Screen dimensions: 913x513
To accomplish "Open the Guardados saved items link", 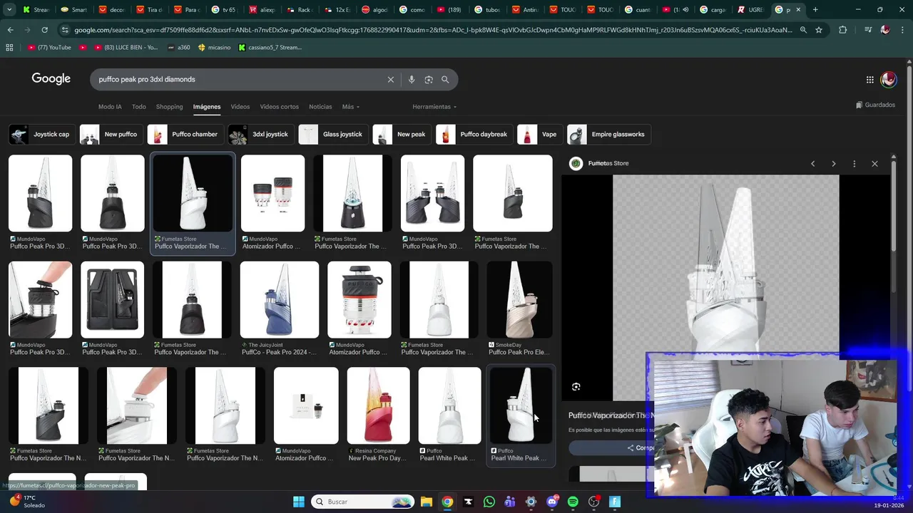I will [x=875, y=105].
